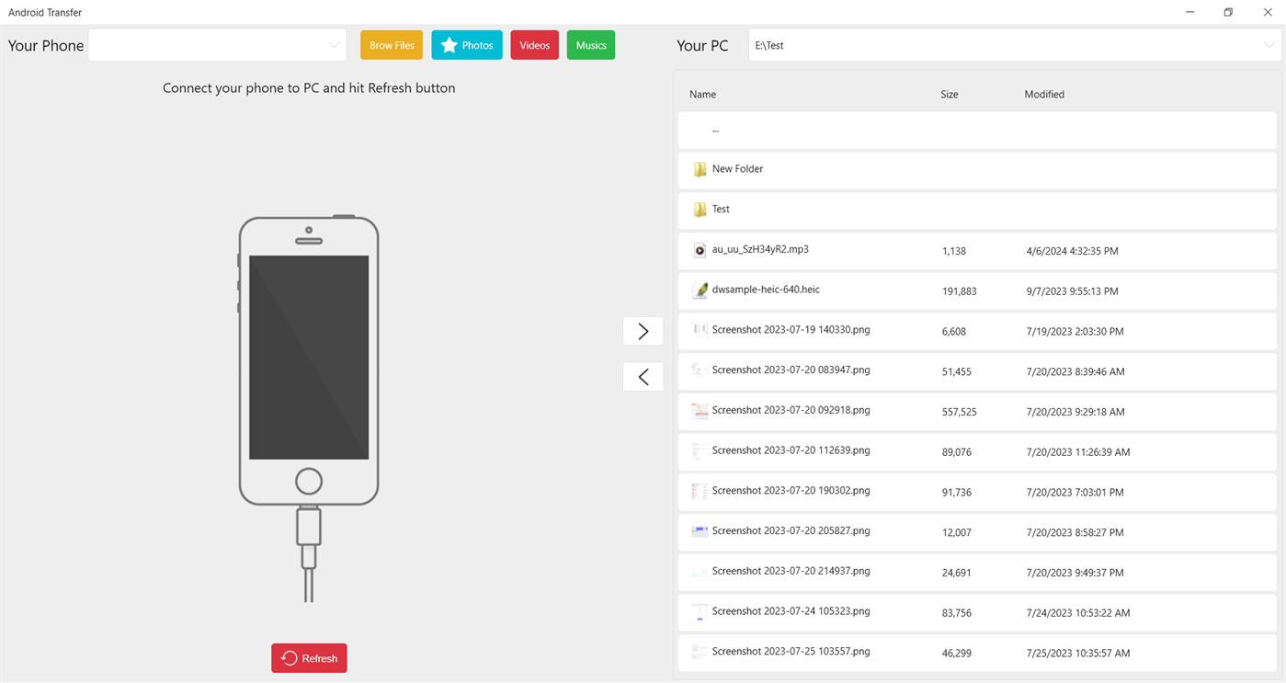Hit the Refresh button to detect the phone
Viewport: 1286px width, 683px height.
pos(309,658)
